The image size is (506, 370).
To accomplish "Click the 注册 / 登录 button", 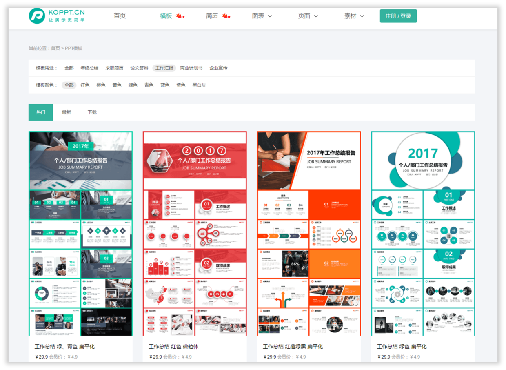I will pyautogui.click(x=398, y=16).
